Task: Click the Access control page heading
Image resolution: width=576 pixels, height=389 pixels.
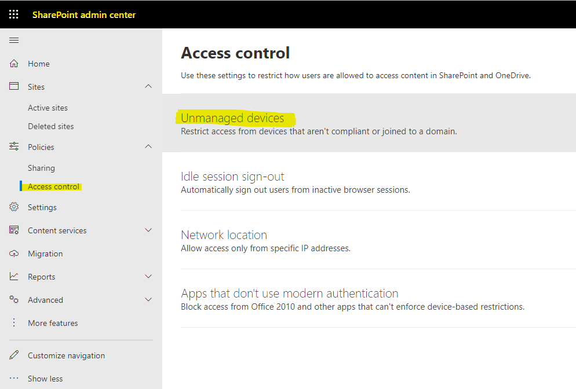Action: pos(235,53)
